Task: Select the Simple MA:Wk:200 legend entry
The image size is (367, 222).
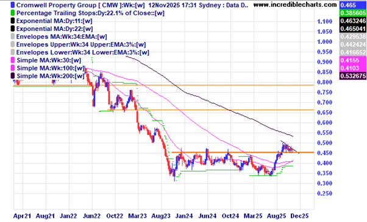Action: pos(51,76)
